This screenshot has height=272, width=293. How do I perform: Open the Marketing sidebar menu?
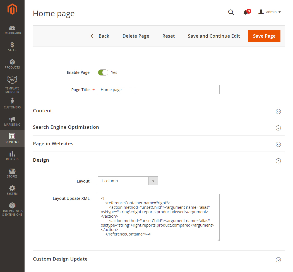pos(12,121)
